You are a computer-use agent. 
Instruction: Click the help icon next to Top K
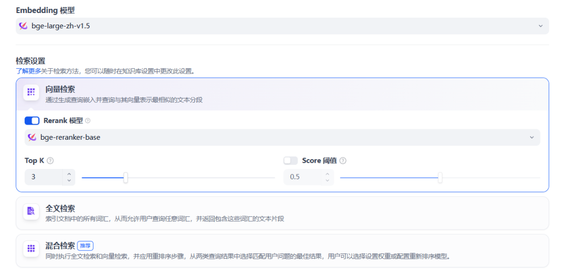tap(50, 161)
